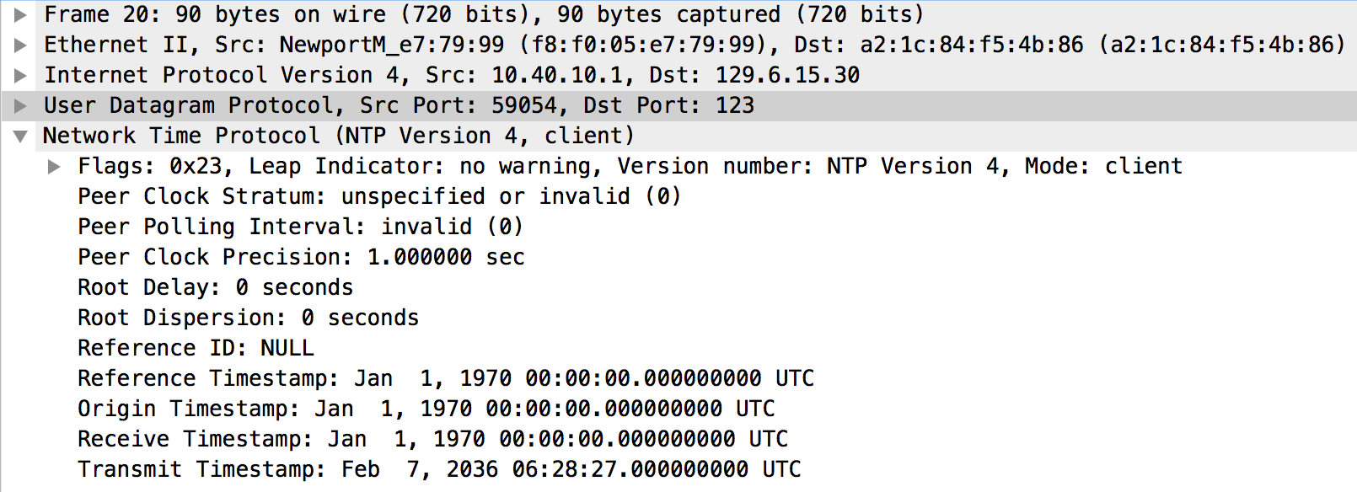Collapse the Network Time Protocol section

tap(20, 136)
